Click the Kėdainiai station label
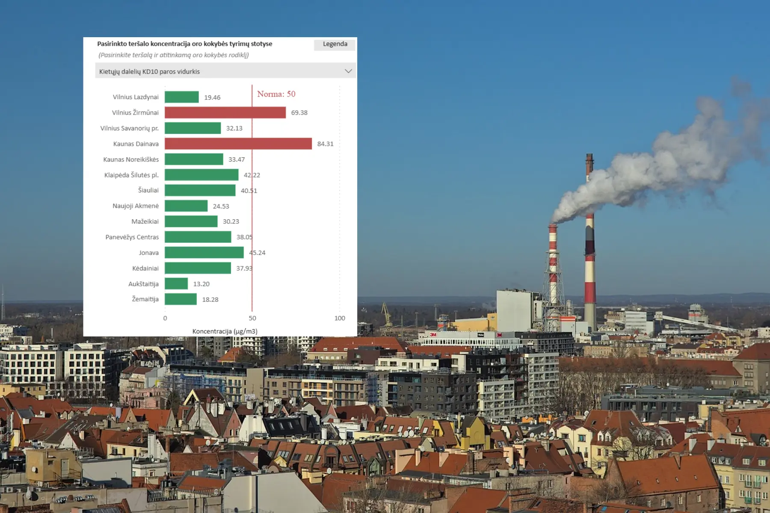This screenshot has height=513, width=770. coord(145,268)
